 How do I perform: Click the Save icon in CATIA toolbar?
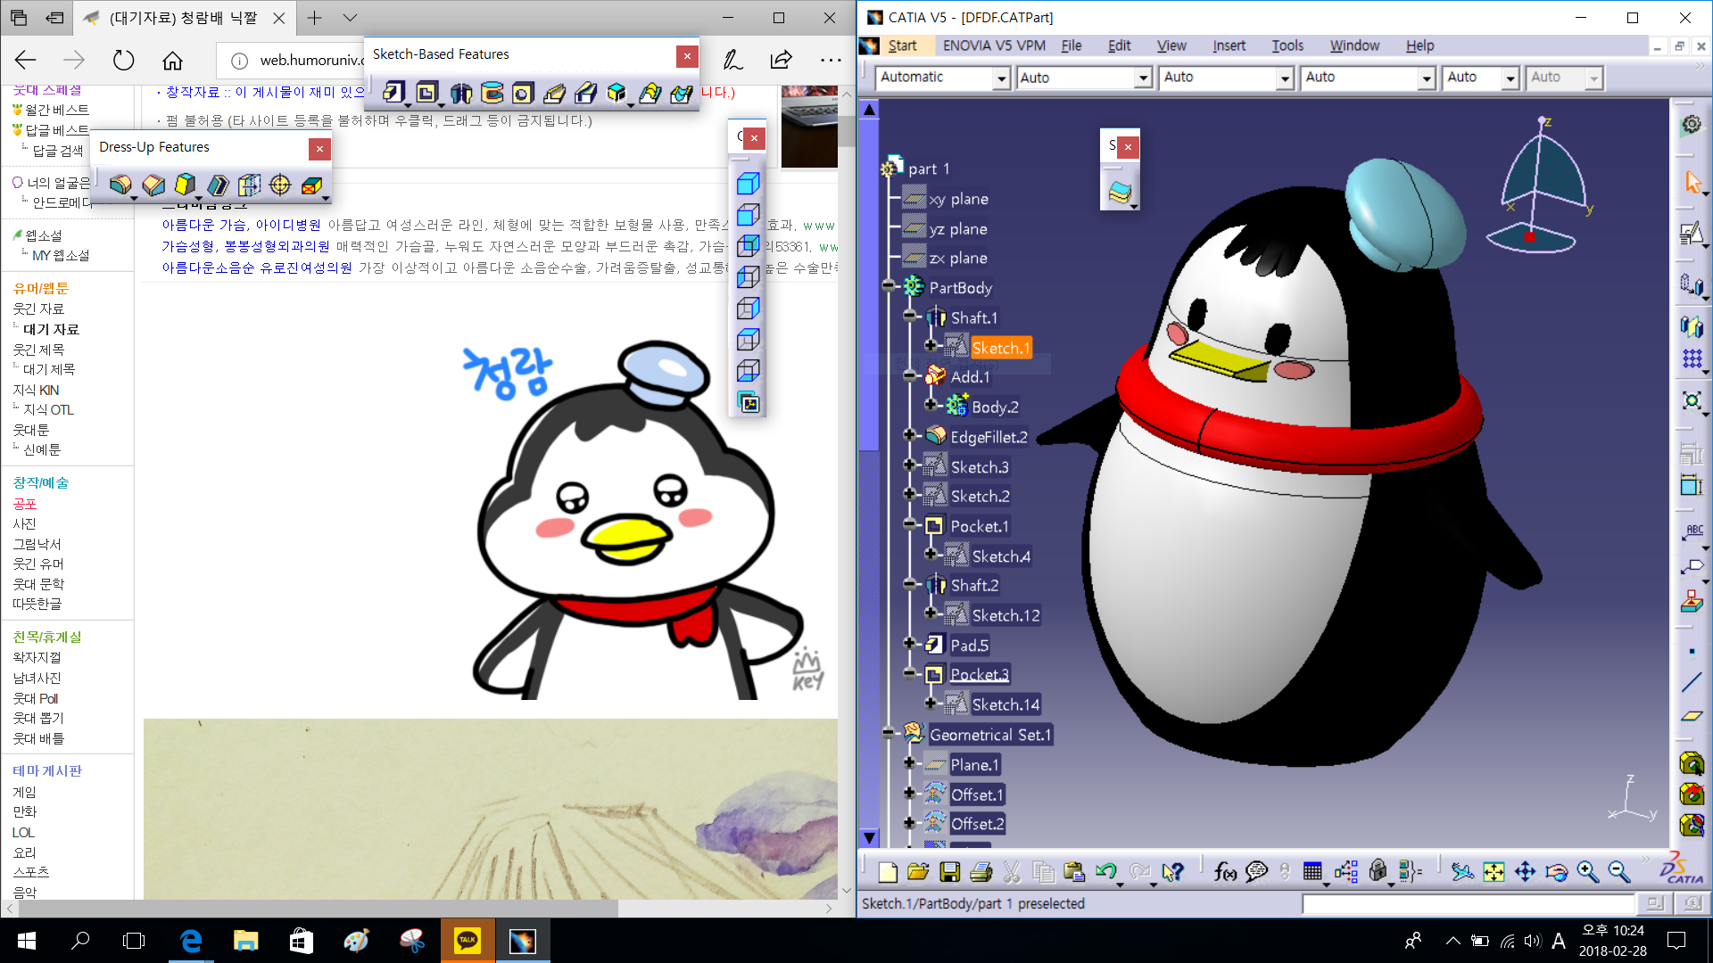point(949,872)
